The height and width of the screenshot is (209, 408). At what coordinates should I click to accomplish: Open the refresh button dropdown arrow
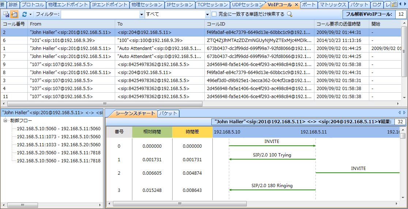(x=30, y=14)
